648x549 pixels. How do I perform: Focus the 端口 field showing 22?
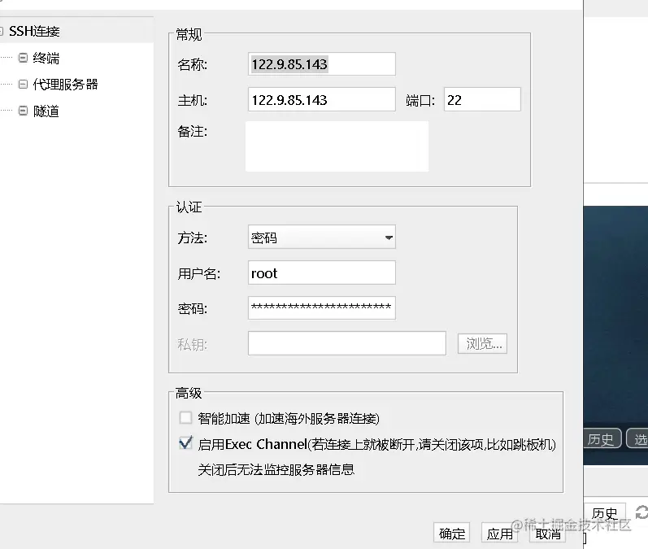coord(482,99)
